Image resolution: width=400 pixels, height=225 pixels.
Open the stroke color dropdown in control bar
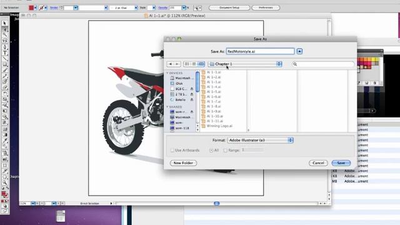pyautogui.click(x=46, y=8)
